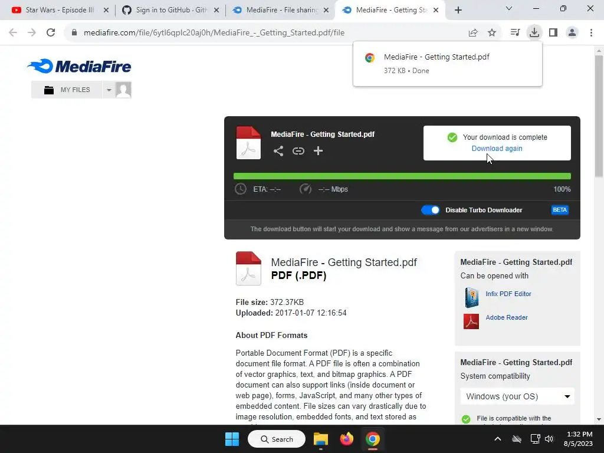This screenshot has width=604, height=453.
Task: Go back to the previous page
Action: [x=13, y=33]
